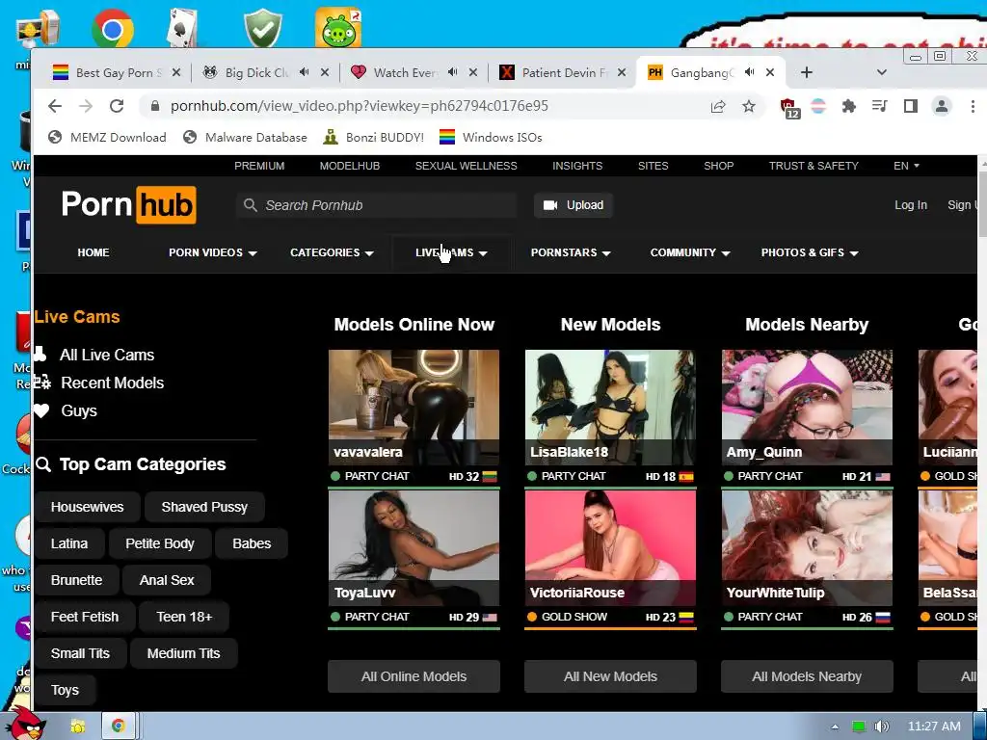Open the striped flag extension icon

818,106
